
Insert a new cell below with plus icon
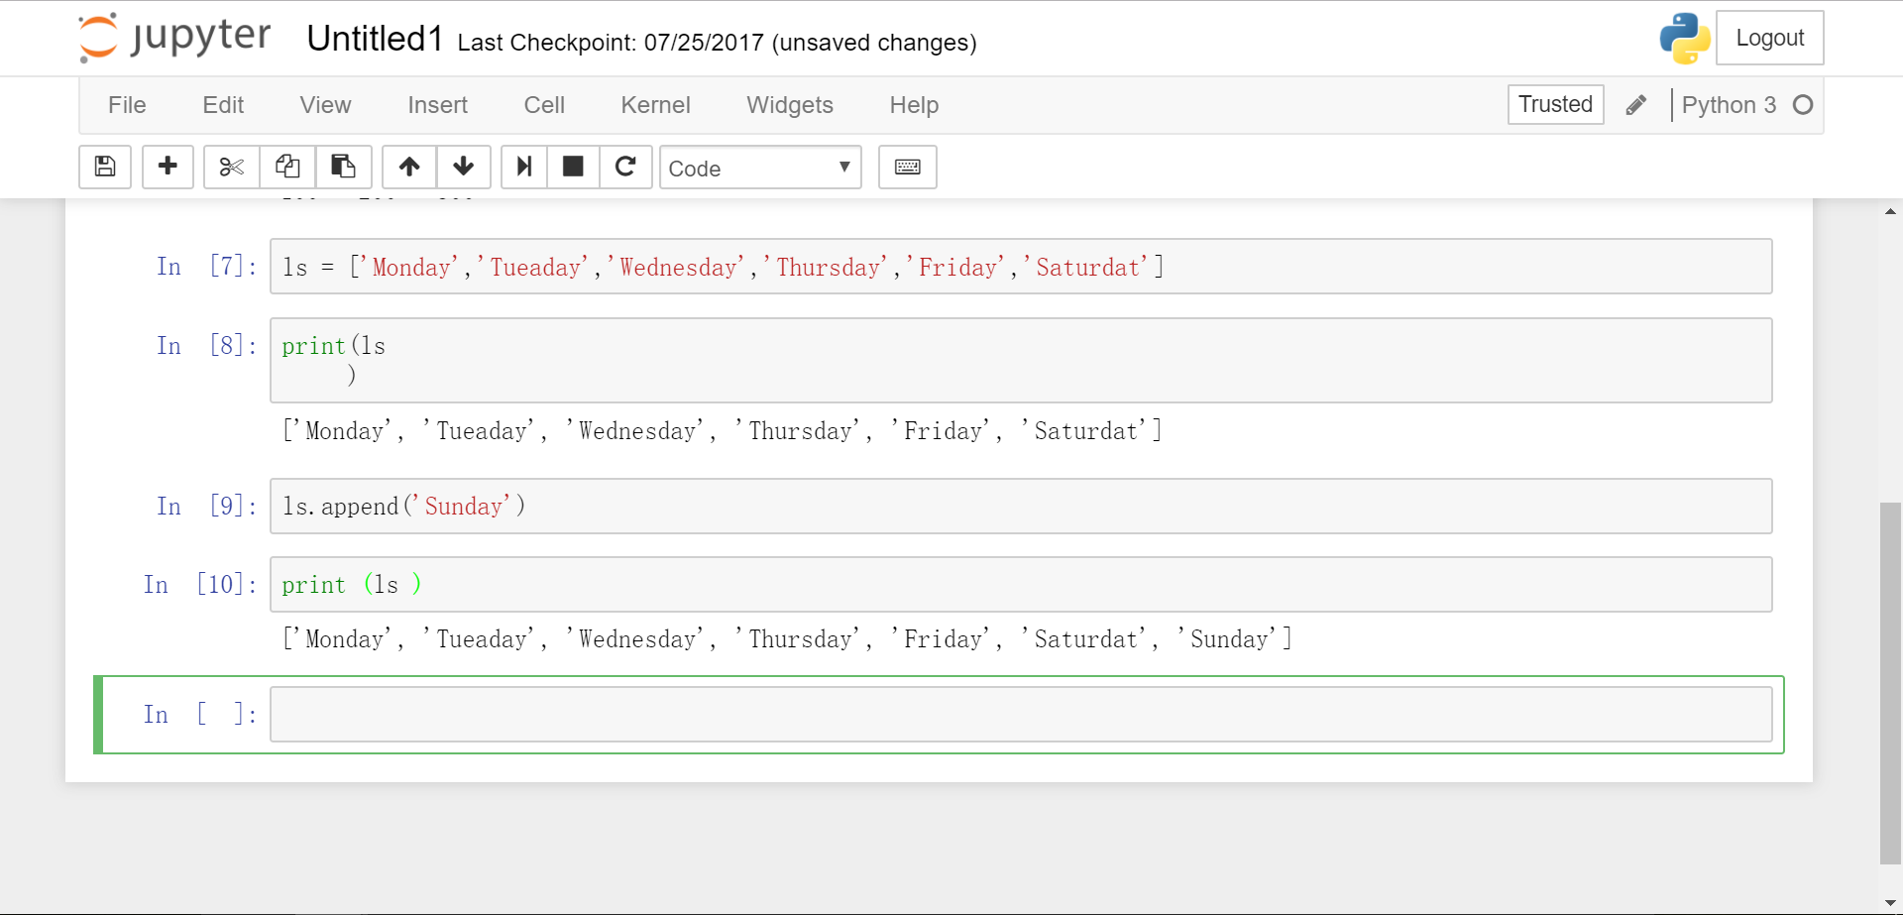coord(168,167)
